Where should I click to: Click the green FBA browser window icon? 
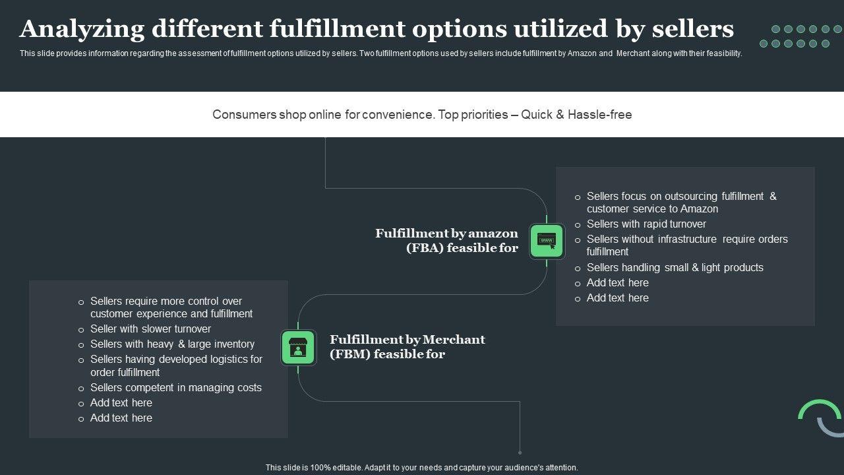click(547, 241)
